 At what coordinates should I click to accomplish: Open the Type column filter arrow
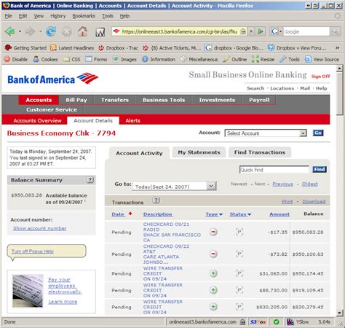221,214
